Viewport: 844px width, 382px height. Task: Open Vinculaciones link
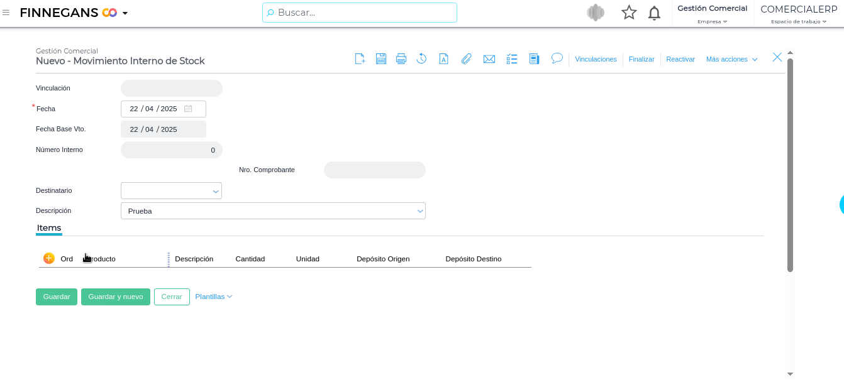tap(596, 59)
